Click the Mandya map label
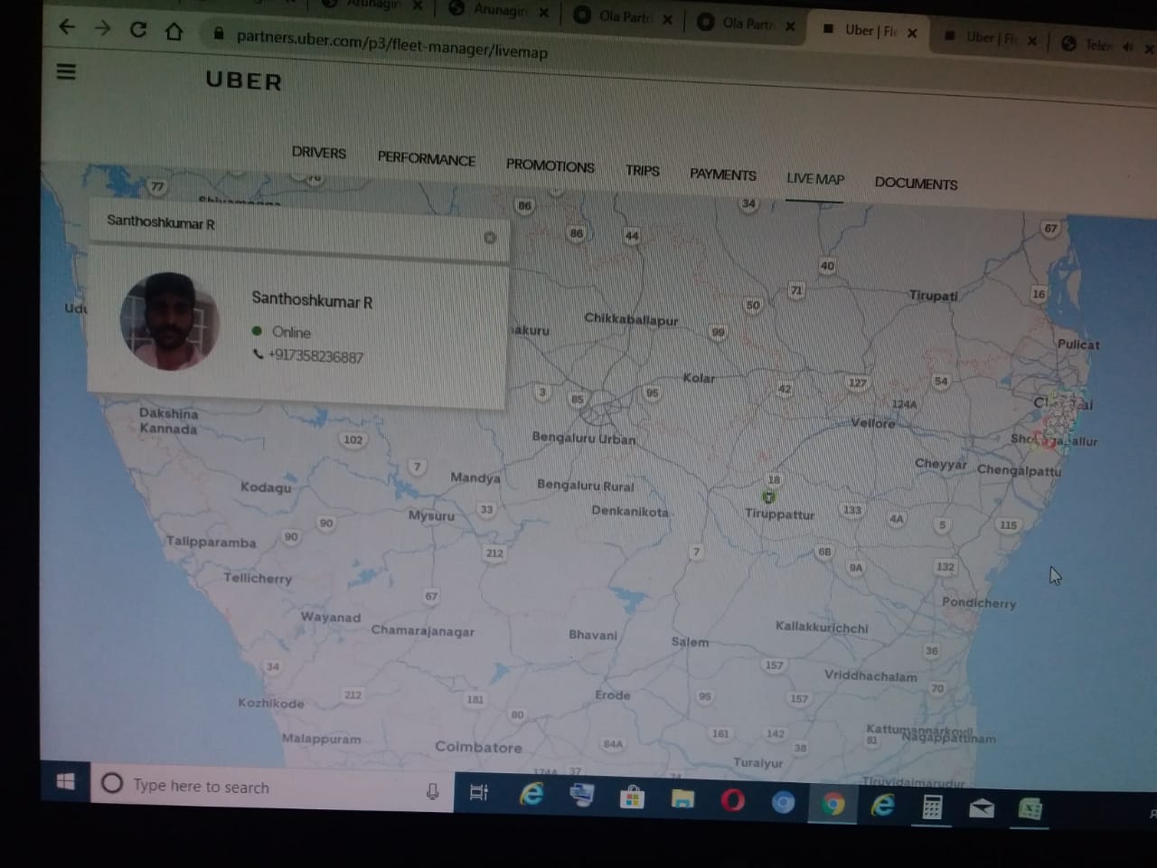The image size is (1157, 868). (475, 476)
